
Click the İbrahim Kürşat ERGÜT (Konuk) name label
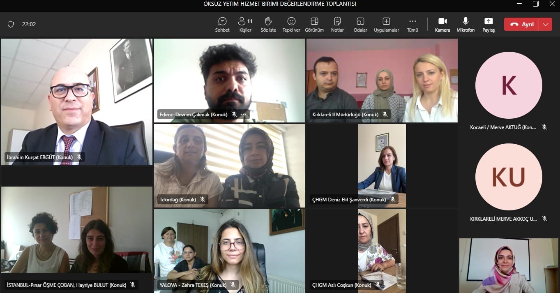[x=40, y=157]
